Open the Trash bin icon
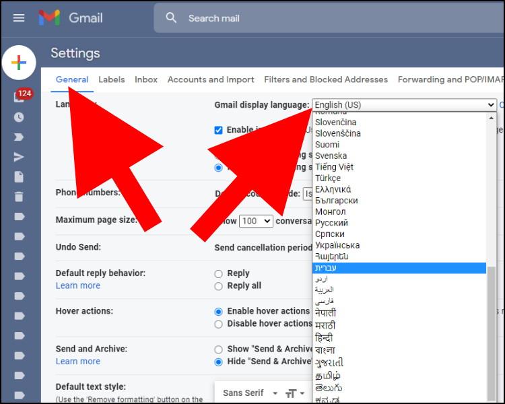The width and height of the screenshot is (505, 404). 19,197
